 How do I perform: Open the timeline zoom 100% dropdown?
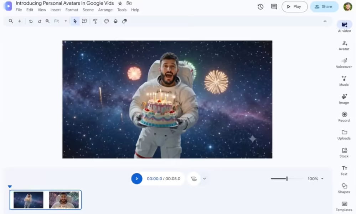point(315,179)
